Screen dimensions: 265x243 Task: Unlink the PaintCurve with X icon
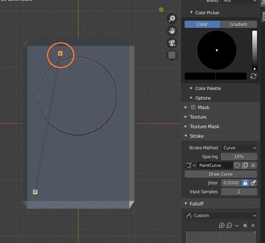tap(253, 165)
